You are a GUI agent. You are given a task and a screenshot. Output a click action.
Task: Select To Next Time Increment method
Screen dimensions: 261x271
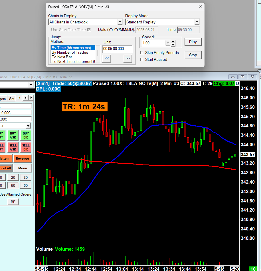[73, 61]
